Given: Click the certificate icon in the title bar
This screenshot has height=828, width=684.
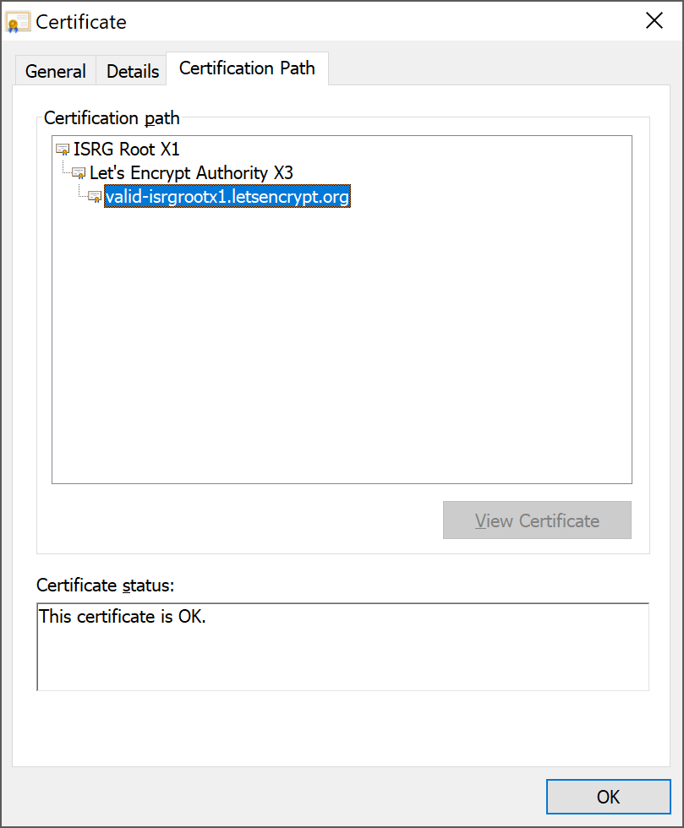Looking at the screenshot, I should [x=18, y=22].
